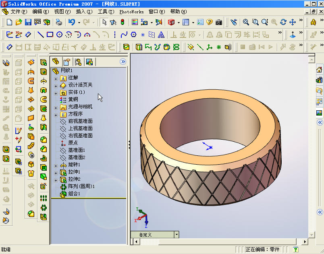Viewport: 324px width, 254px height.
Task: Select 基准面1 in the tree
Action: tap(77, 150)
